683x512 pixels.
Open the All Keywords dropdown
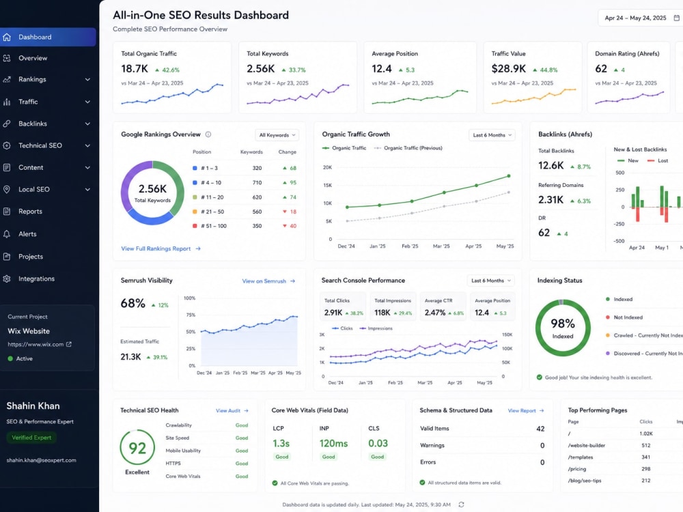click(x=277, y=135)
